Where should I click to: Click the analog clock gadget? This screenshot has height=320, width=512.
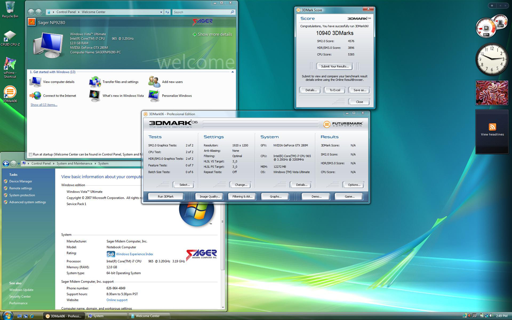[x=492, y=59]
